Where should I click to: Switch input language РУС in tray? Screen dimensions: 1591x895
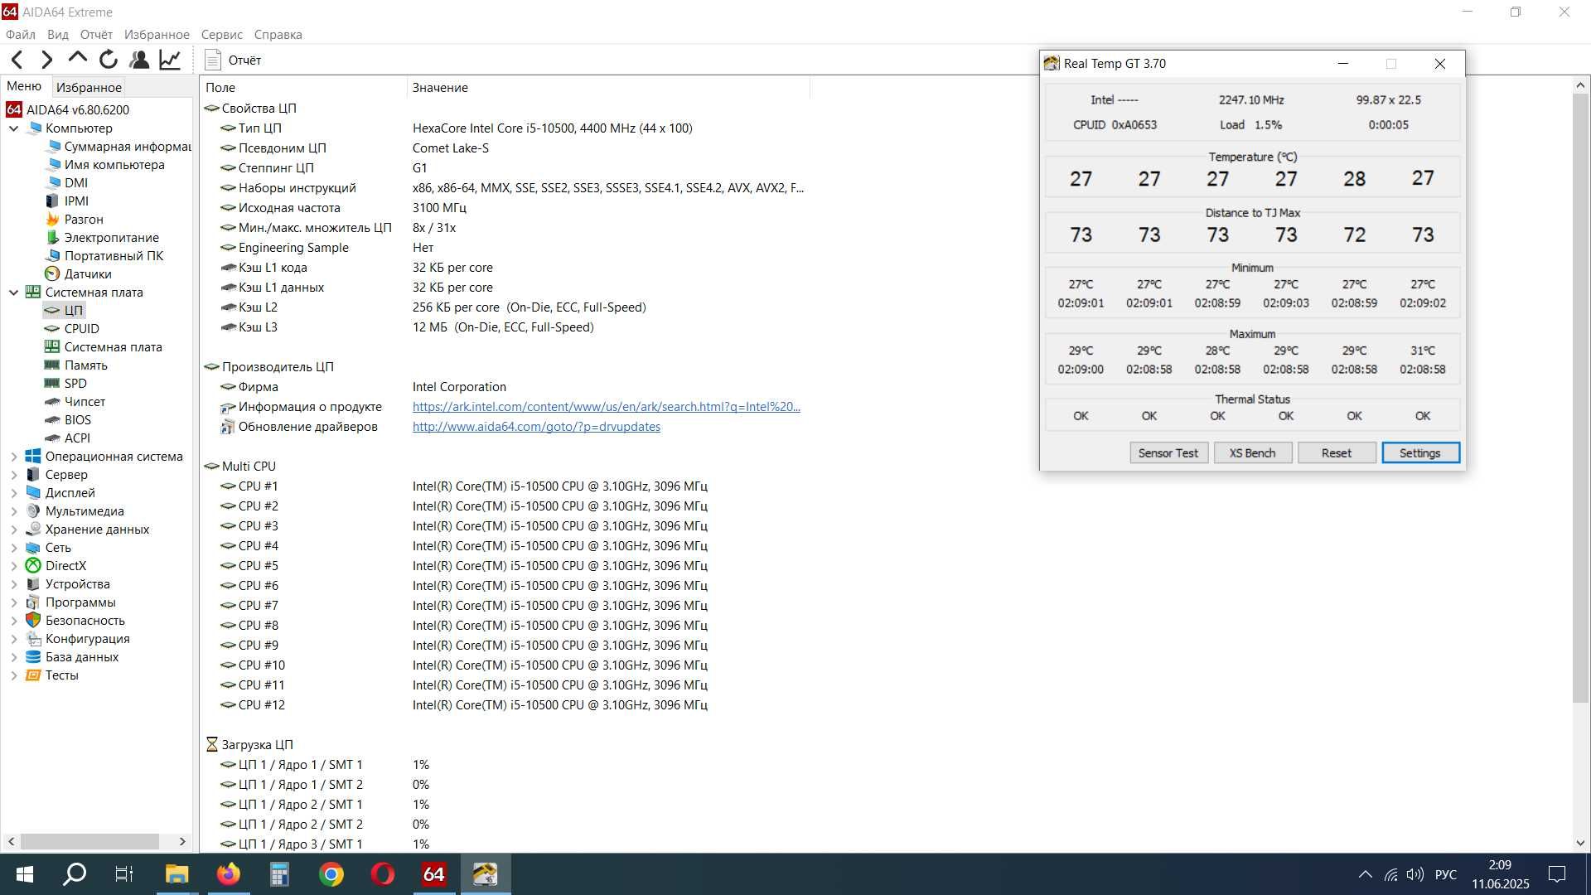[1446, 874]
